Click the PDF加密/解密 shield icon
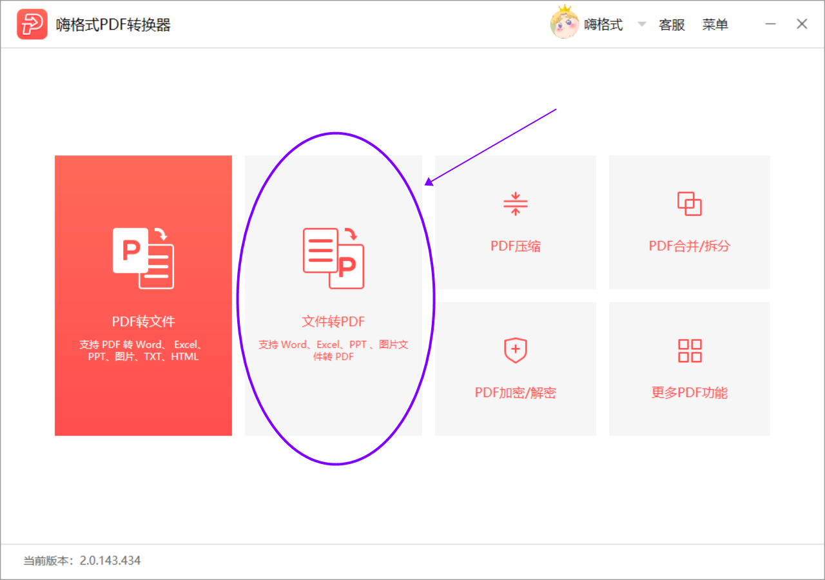The height and width of the screenshot is (580, 825). coord(515,351)
